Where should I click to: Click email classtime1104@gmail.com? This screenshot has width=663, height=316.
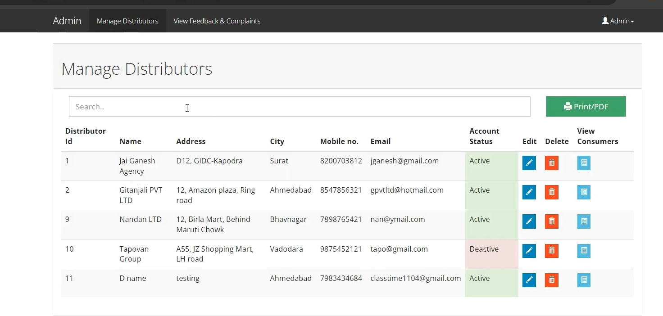416,278
